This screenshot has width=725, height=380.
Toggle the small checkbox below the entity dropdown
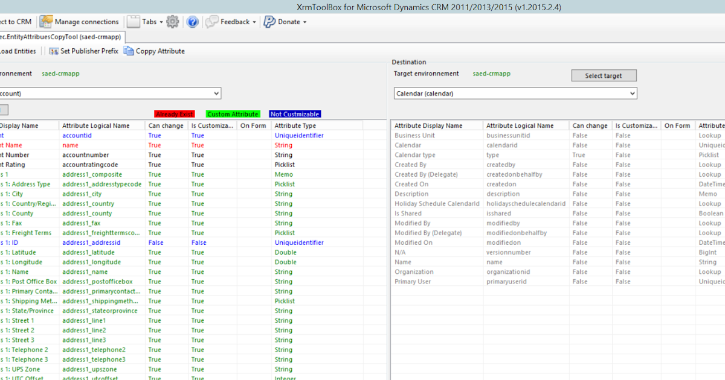coord(5,109)
